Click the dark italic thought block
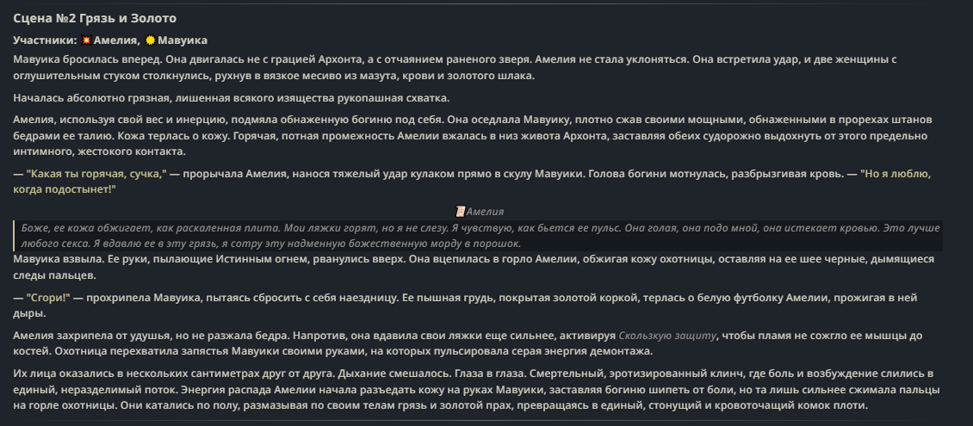Image resolution: width=973 pixels, height=426 pixels. click(x=478, y=236)
